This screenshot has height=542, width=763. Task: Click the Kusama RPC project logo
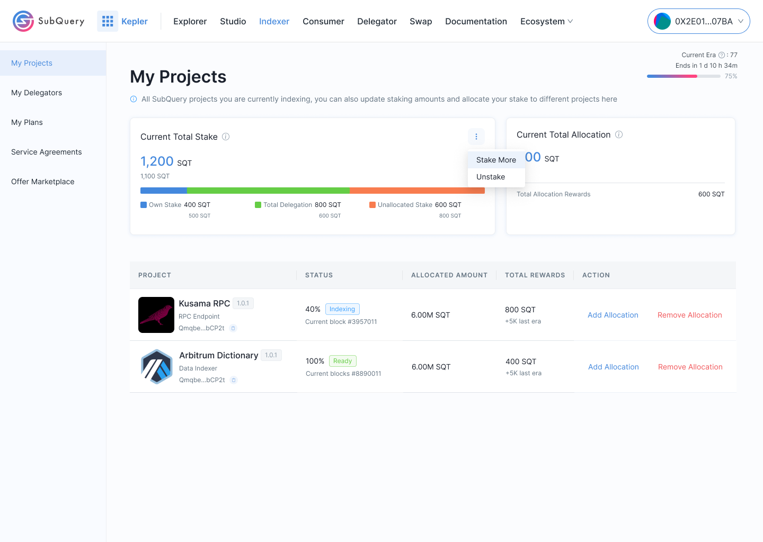(x=156, y=315)
